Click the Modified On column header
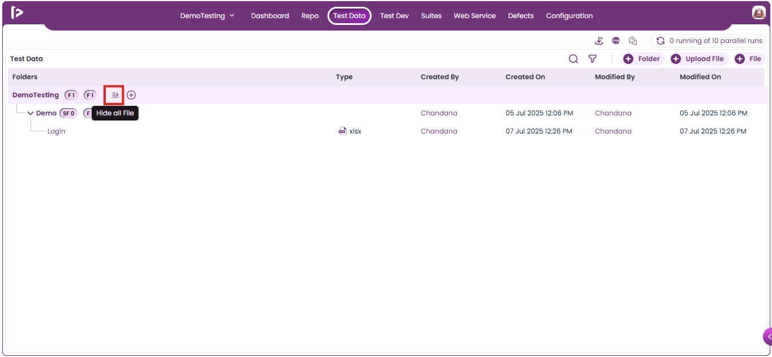 point(700,77)
